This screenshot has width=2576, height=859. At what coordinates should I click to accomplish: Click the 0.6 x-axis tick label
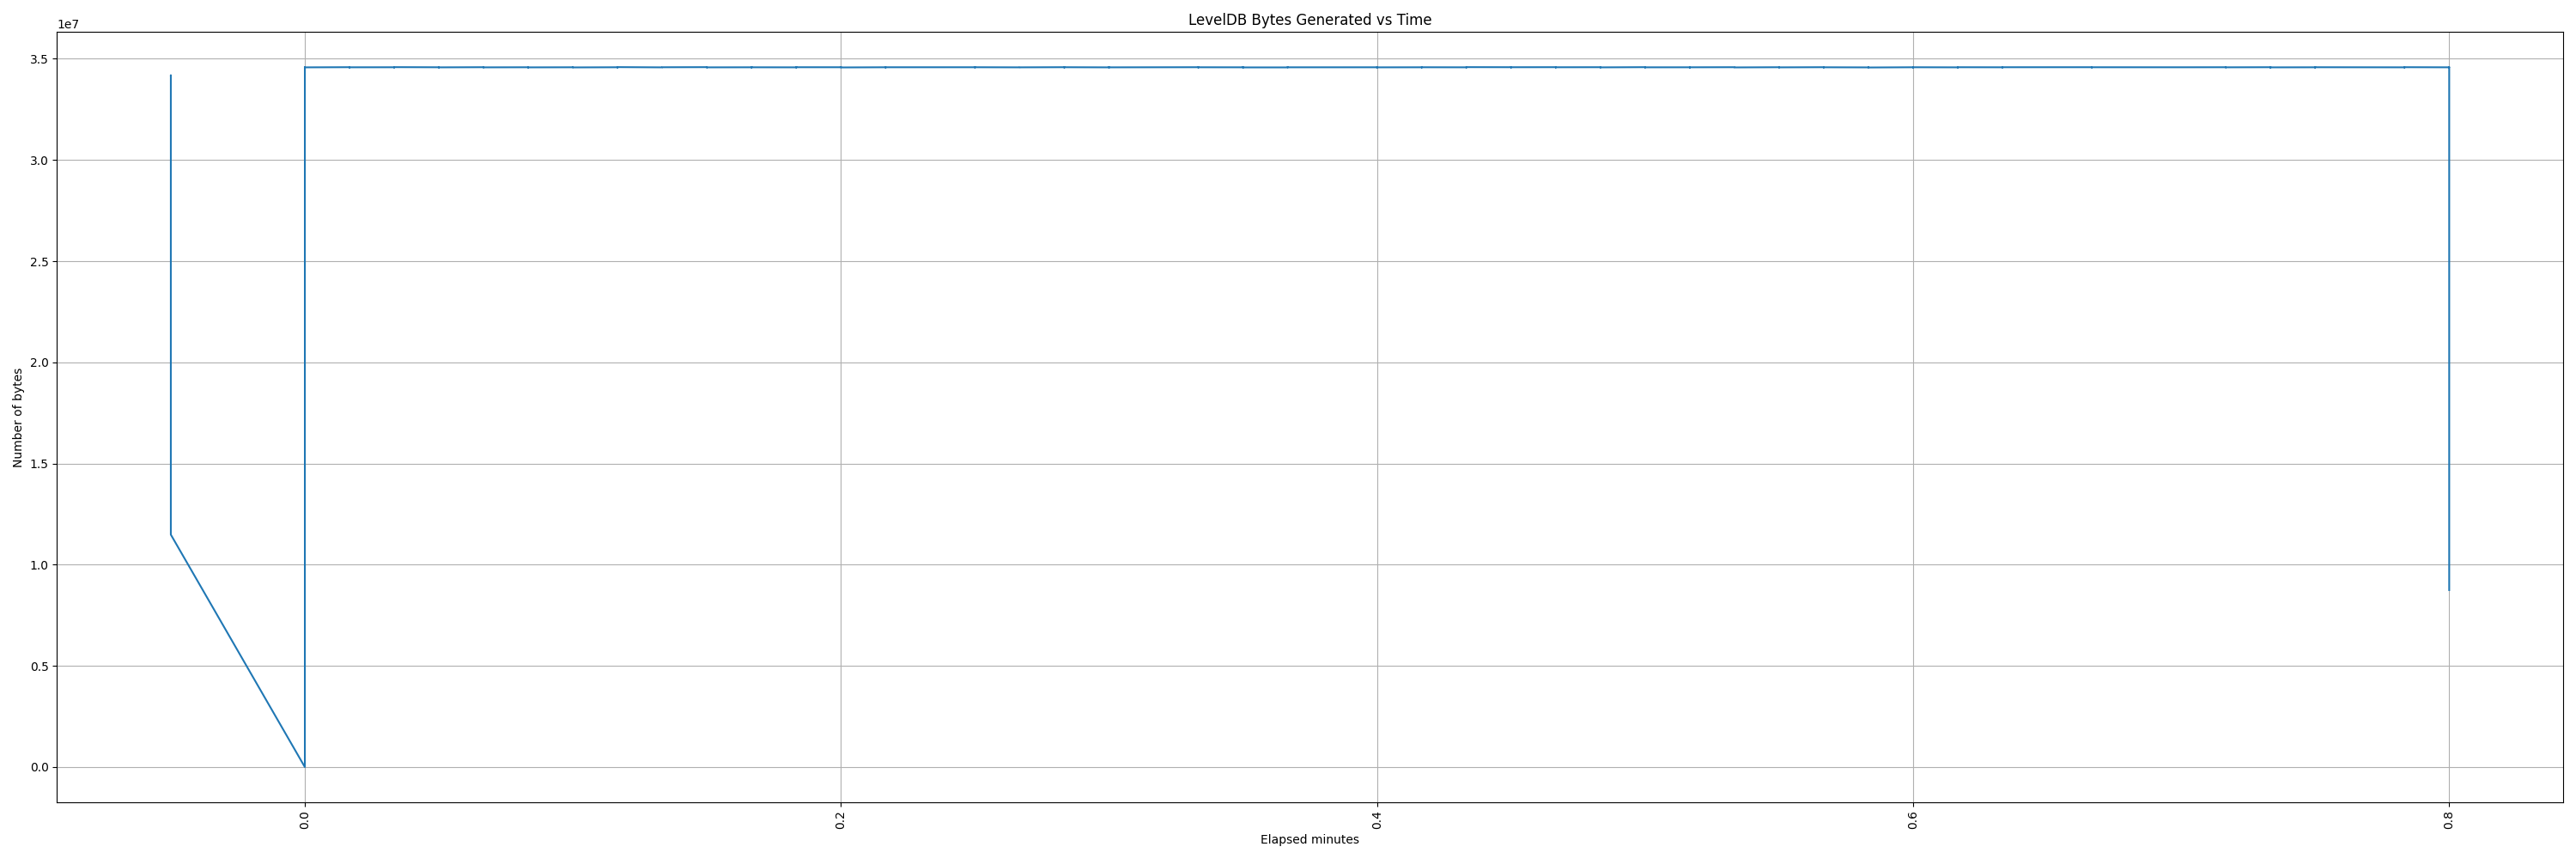[x=1913, y=821]
